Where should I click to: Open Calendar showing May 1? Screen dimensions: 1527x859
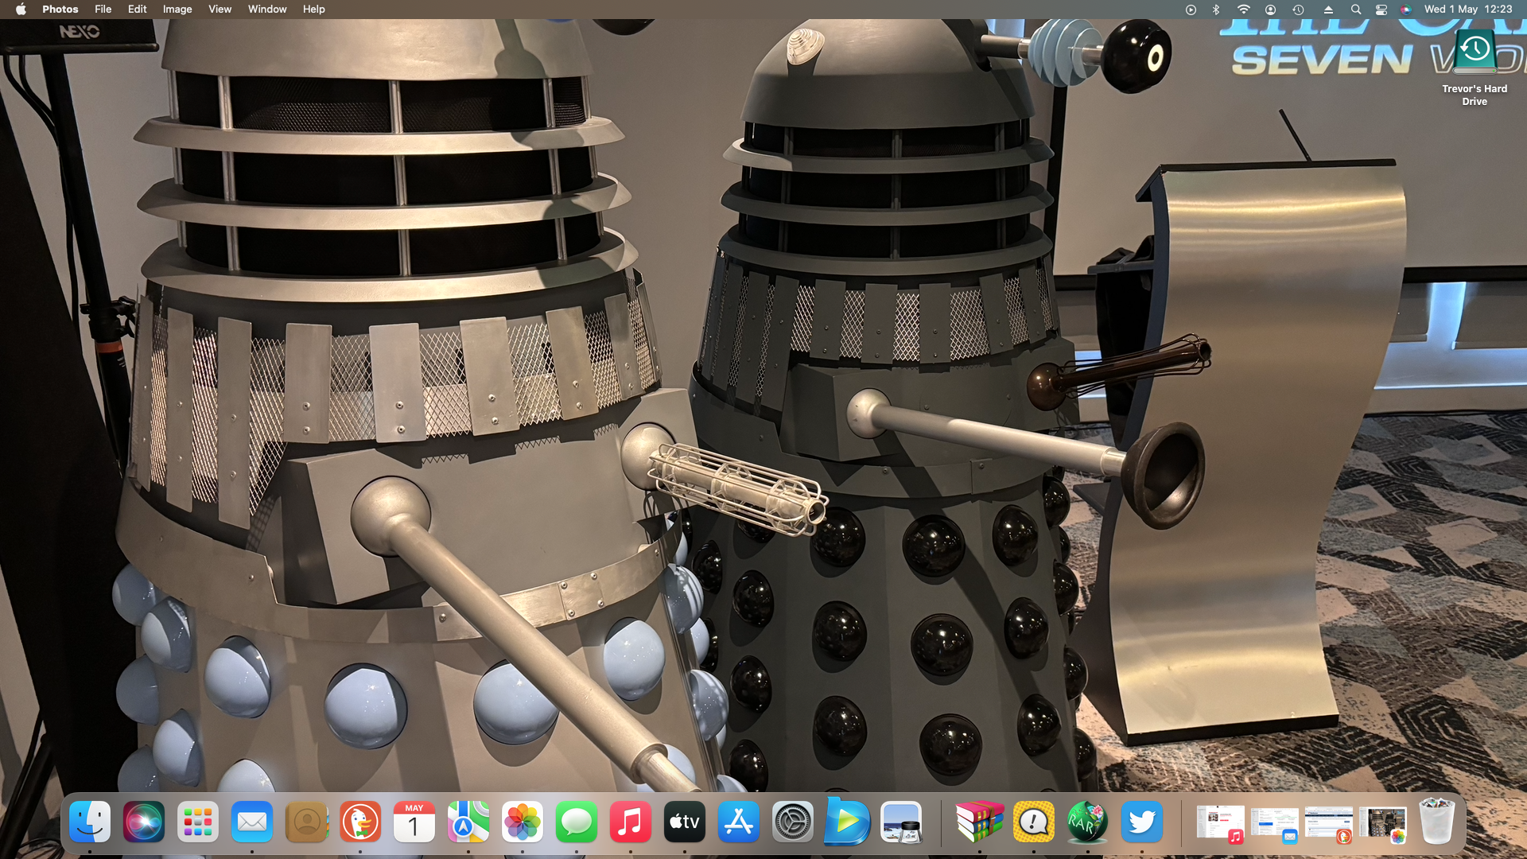point(414,822)
